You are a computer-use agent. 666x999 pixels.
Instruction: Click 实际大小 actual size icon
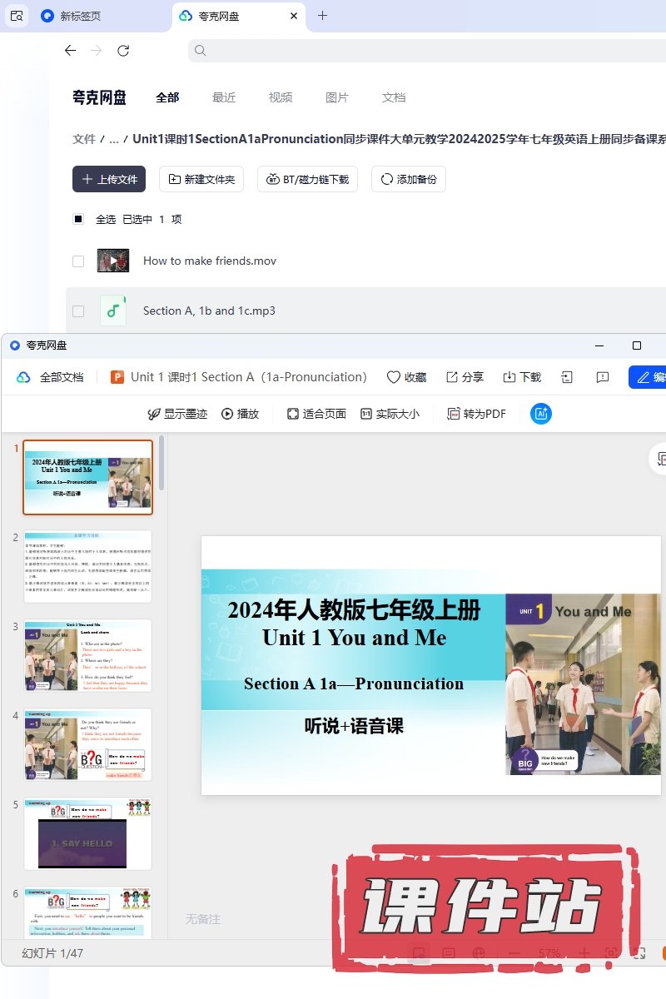click(x=366, y=414)
